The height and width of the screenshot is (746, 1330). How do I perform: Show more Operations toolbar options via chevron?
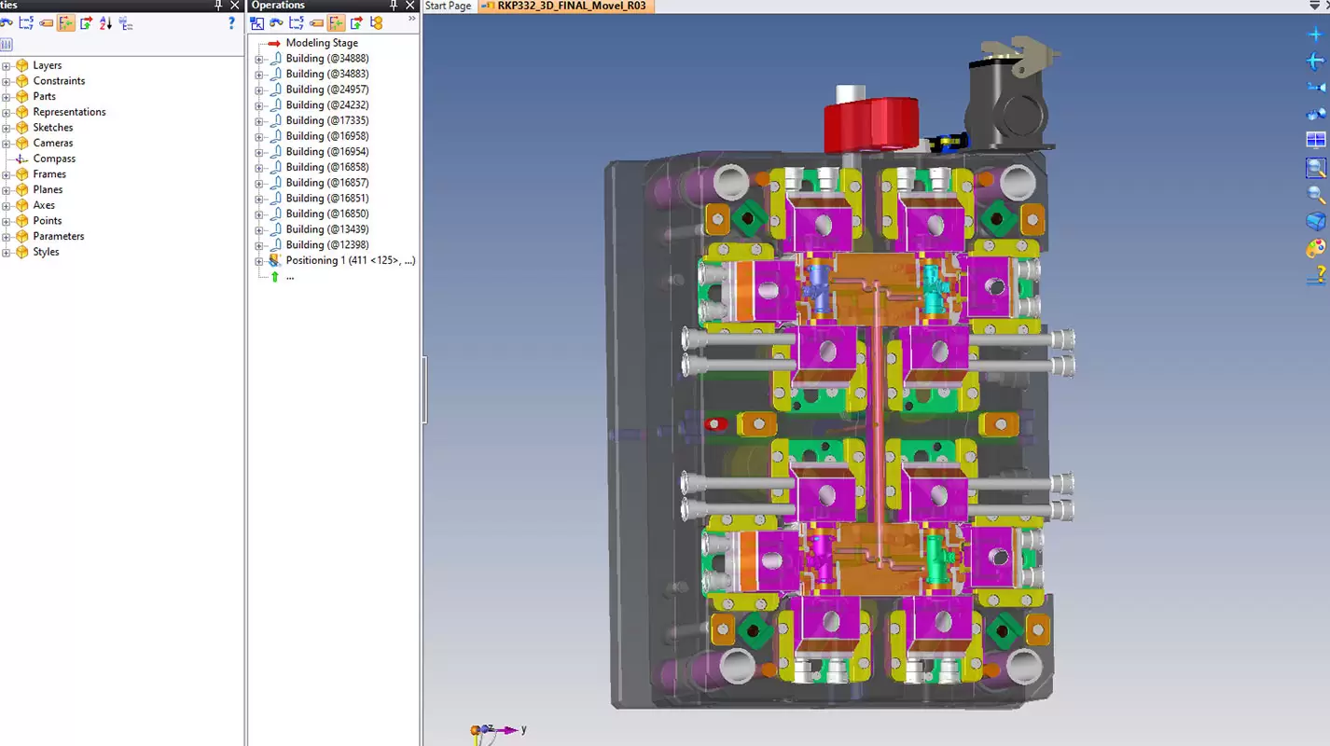412,19
